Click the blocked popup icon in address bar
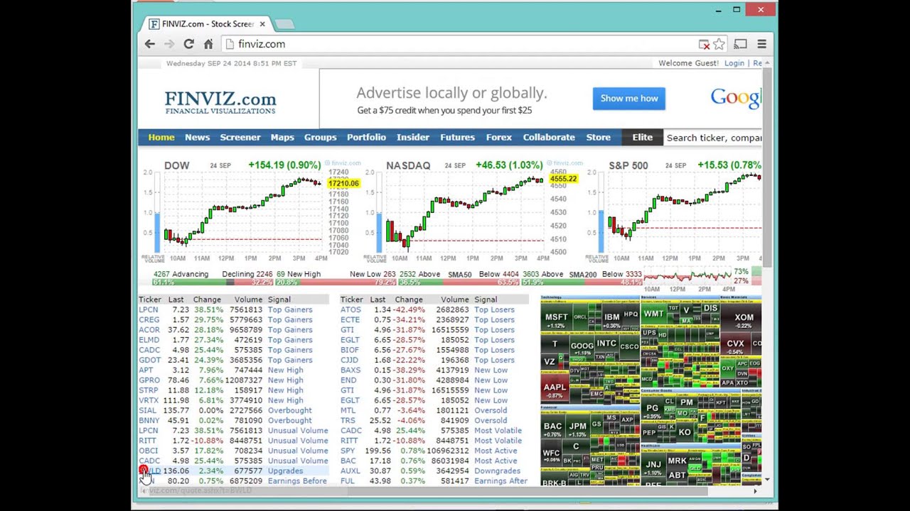The width and height of the screenshot is (910, 511). pos(704,44)
